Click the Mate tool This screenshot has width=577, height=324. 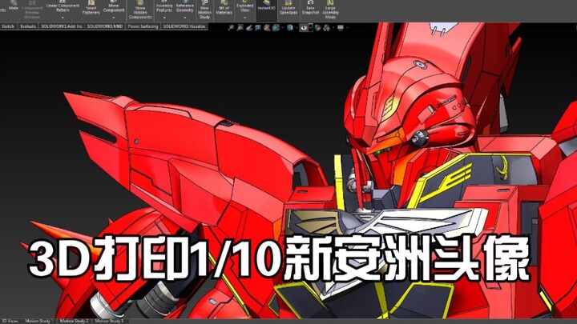pyautogui.click(x=14, y=5)
